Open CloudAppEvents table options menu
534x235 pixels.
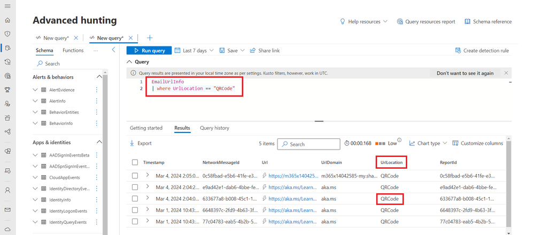pyautogui.click(x=96, y=177)
